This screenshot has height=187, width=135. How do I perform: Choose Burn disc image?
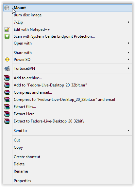point(68,15)
